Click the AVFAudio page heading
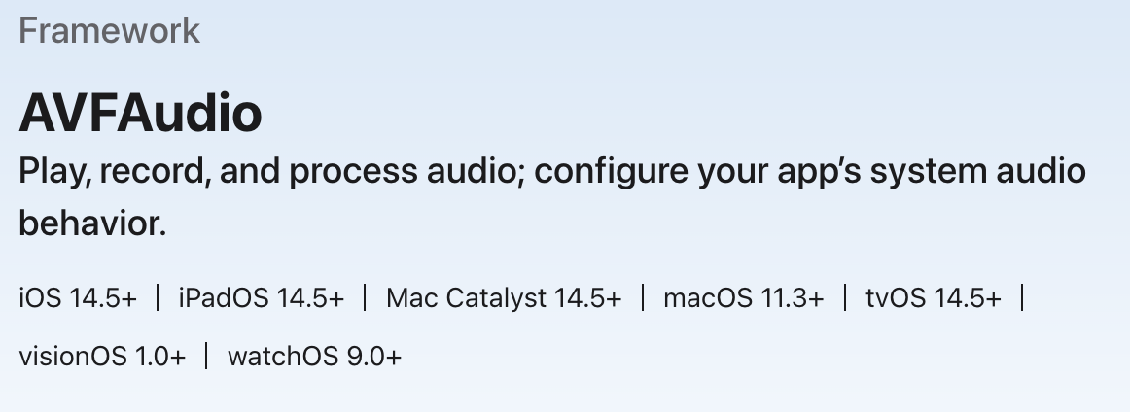Viewport: 1130px width, 412px height. point(140,114)
